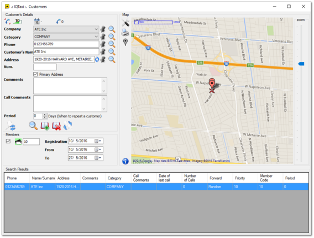Image resolution: width=314 pixels, height=238 pixels.
Task: Click the map zoom slider handle
Action: click(301, 64)
